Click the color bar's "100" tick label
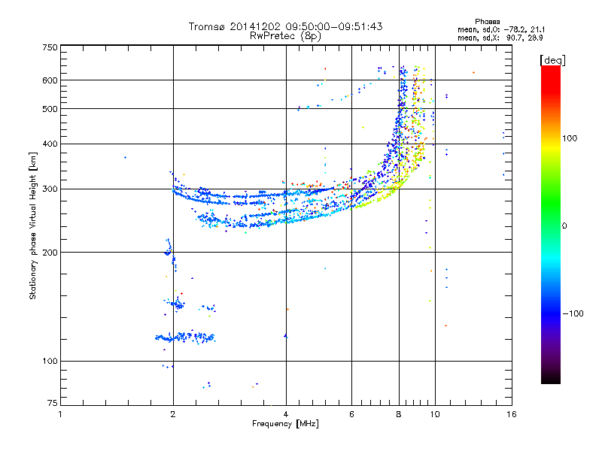This screenshot has height=451, width=602. click(x=570, y=138)
